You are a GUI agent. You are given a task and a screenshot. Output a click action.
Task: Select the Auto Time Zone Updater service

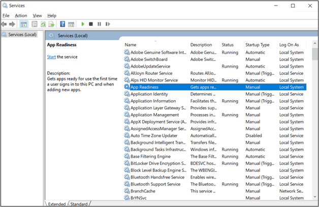coord(154,136)
